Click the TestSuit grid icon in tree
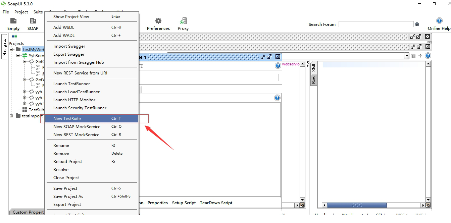451x223 pixels. tap(25, 110)
